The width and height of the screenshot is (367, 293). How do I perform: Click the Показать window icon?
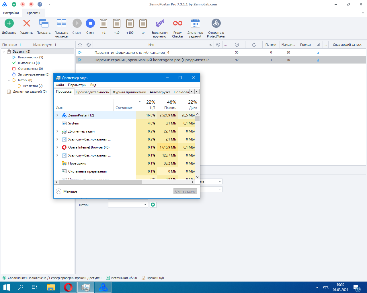(x=44, y=23)
